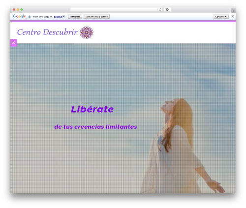This screenshot has height=208, width=246.
Task: Close the Google translate bar
Action: tap(232, 17)
